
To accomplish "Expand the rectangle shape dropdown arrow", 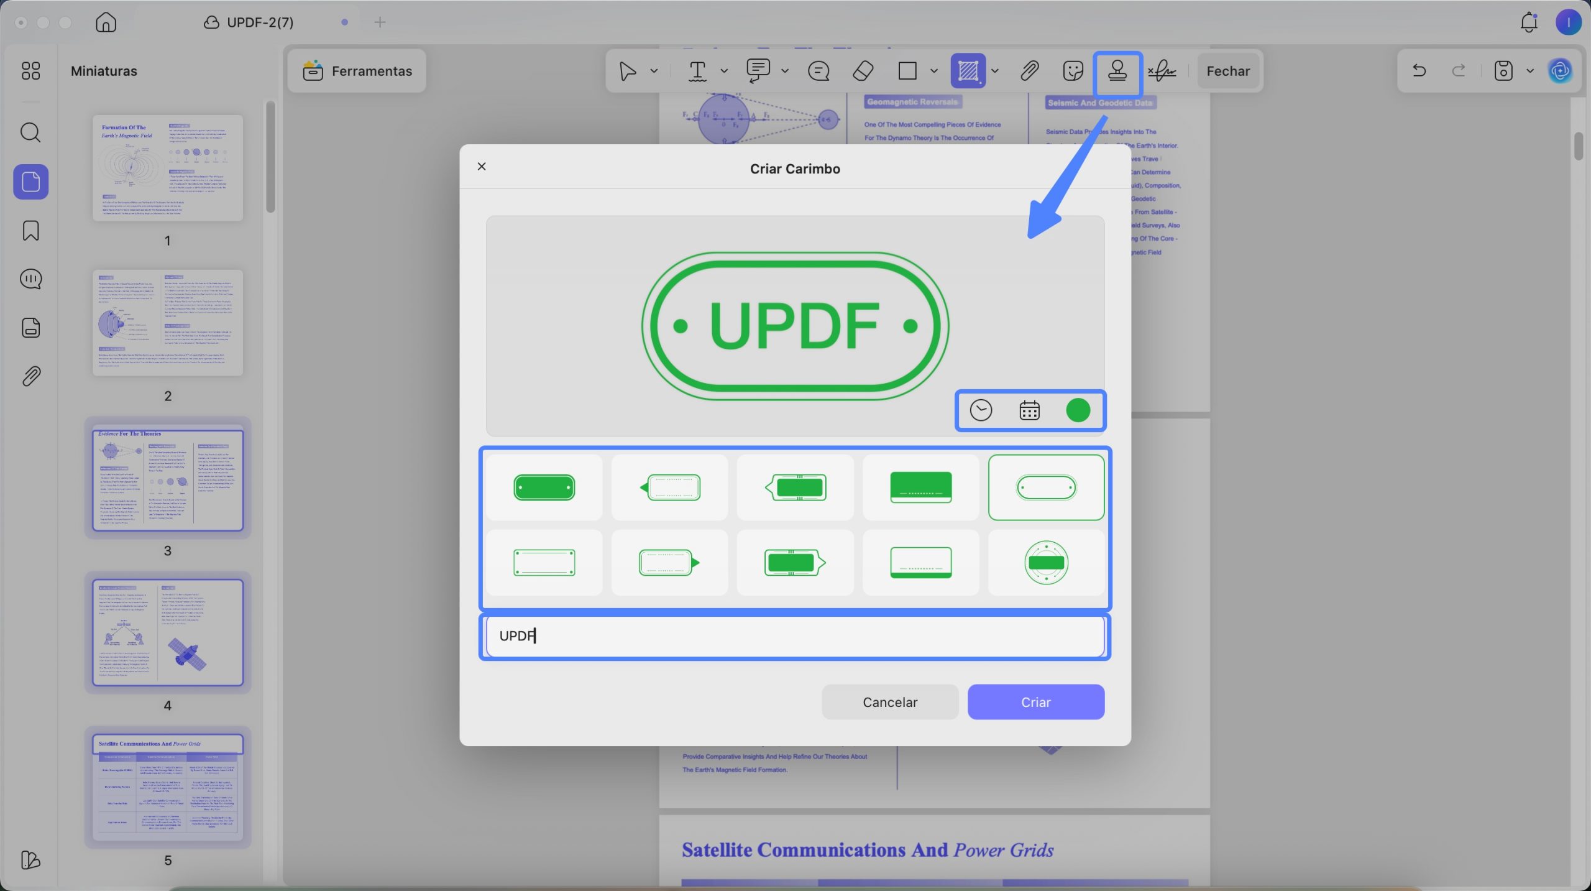I will coord(933,71).
